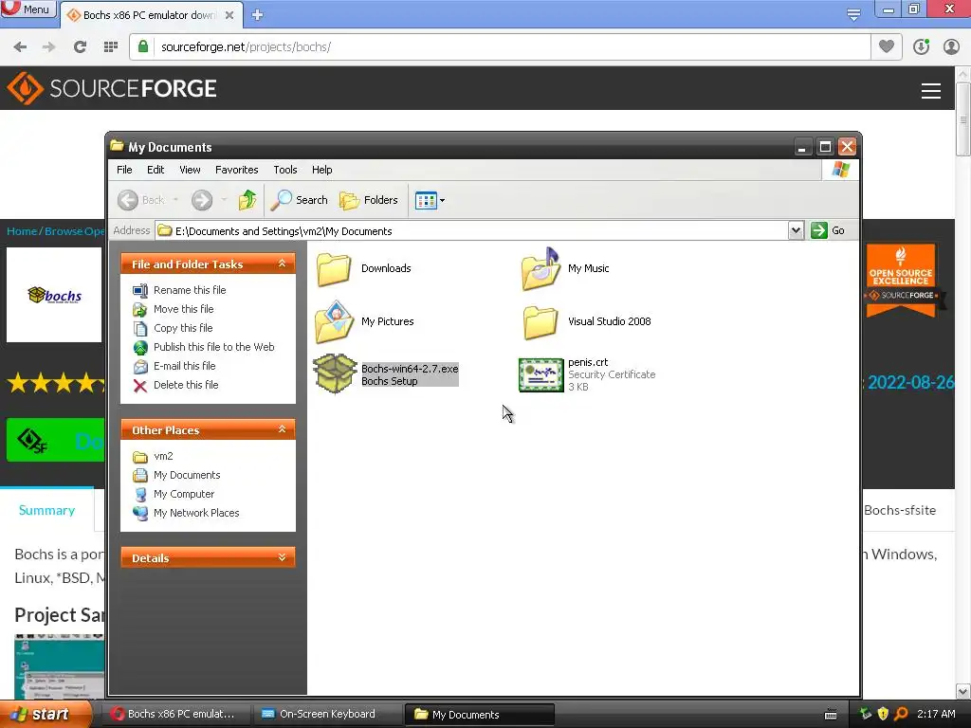Open the browser downloads icon
Image resolution: width=971 pixels, height=728 pixels.
pyautogui.click(x=921, y=47)
